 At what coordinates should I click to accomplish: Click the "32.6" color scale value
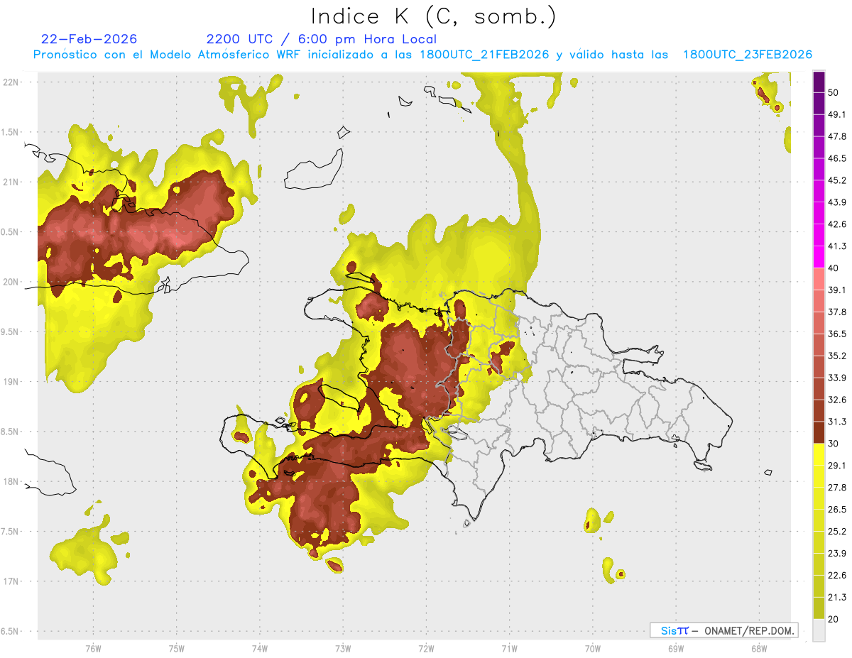(838, 400)
